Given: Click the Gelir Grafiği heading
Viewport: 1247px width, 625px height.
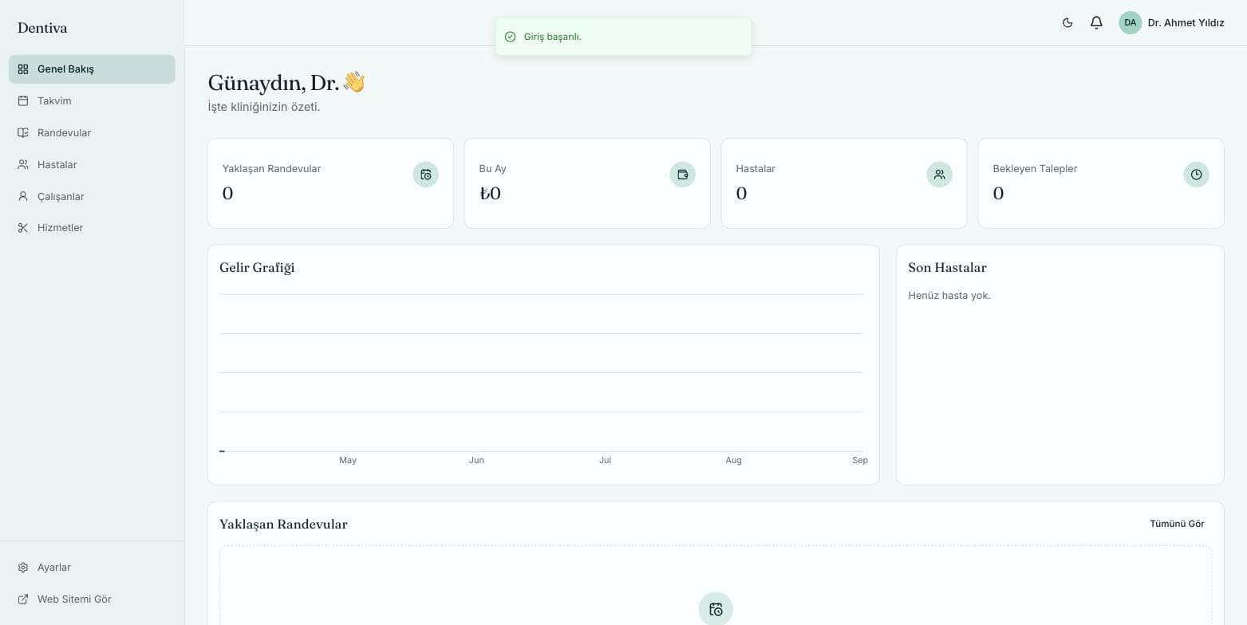Looking at the screenshot, I should [x=257, y=268].
